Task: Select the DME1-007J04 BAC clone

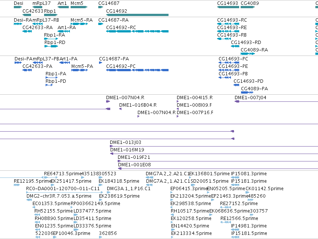Action: click(x=276, y=101)
